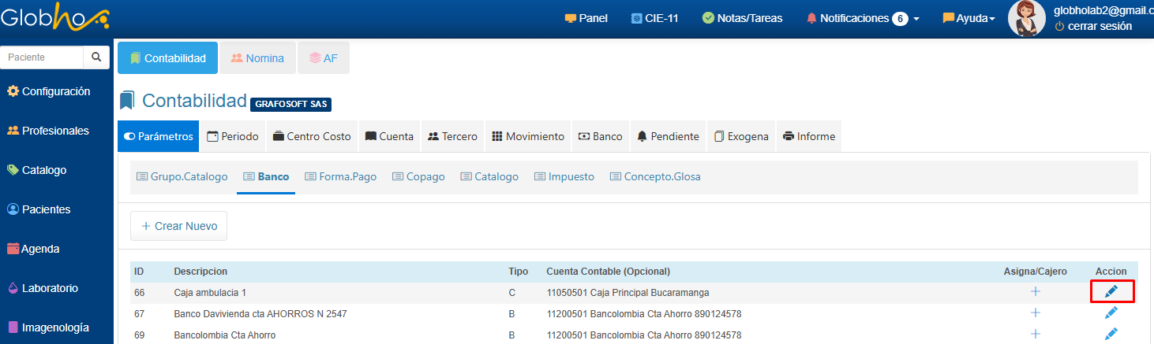Image resolution: width=1154 pixels, height=344 pixels.
Task: Edit the Banco Davivienda row using pencil icon
Action: [x=1111, y=313]
